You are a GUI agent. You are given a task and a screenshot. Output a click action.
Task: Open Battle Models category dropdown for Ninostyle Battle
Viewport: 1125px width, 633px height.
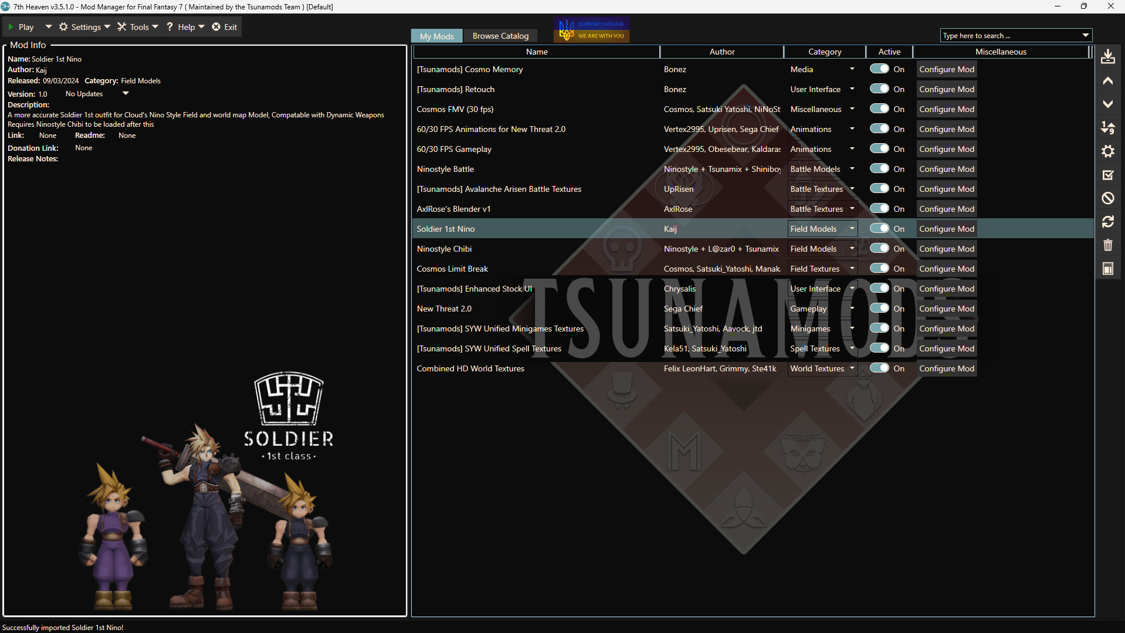click(822, 169)
